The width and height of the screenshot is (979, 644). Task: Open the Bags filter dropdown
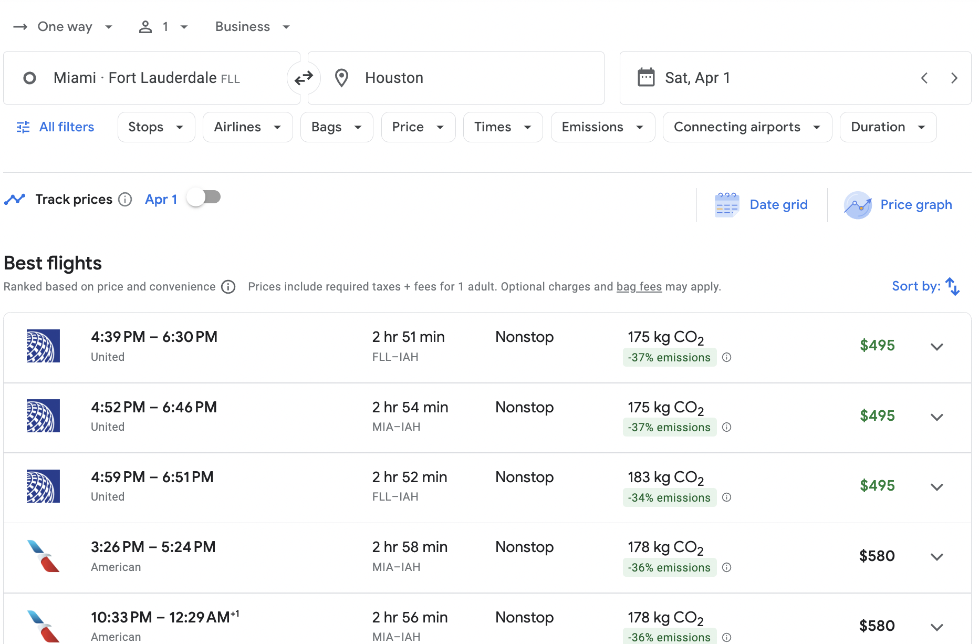tap(337, 127)
